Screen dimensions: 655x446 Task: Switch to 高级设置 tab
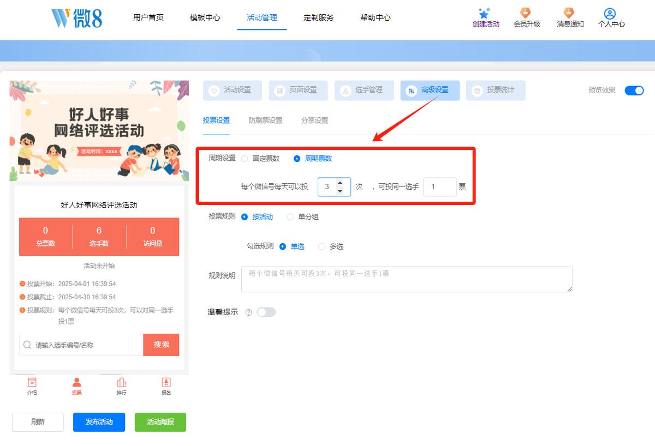[x=430, y=91]
